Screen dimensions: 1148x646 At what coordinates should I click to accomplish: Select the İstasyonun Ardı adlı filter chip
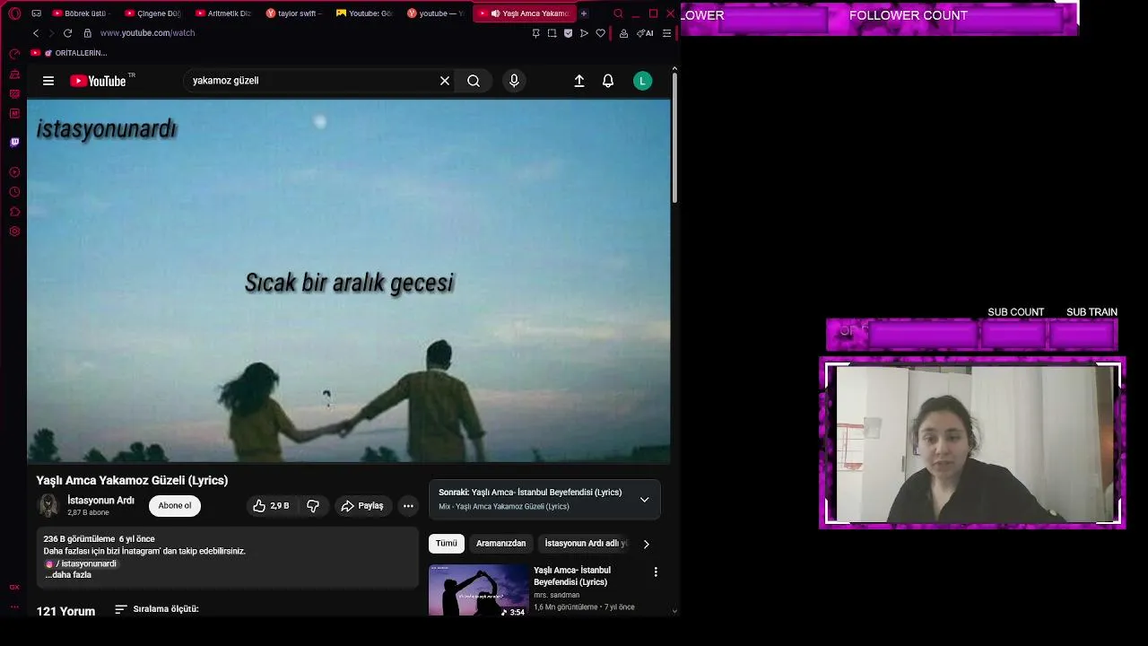[x=586, y=544]
